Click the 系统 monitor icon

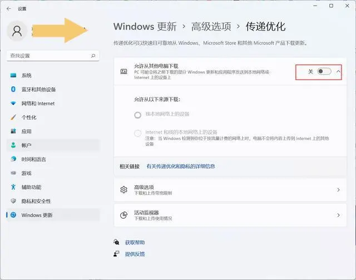coord(13,75)
